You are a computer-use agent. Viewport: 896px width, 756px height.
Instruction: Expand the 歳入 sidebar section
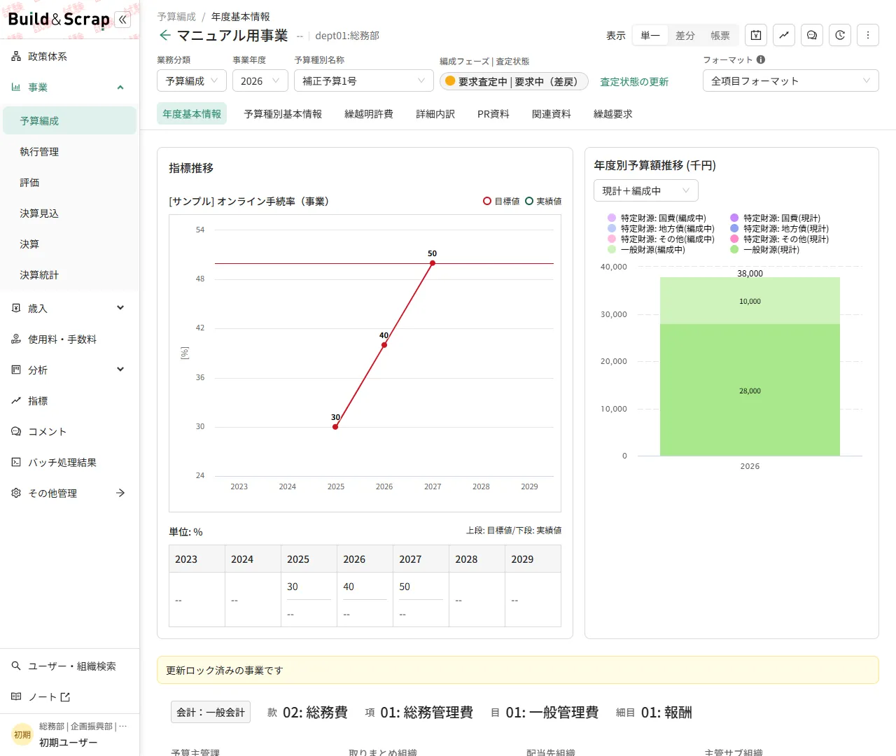120,308
